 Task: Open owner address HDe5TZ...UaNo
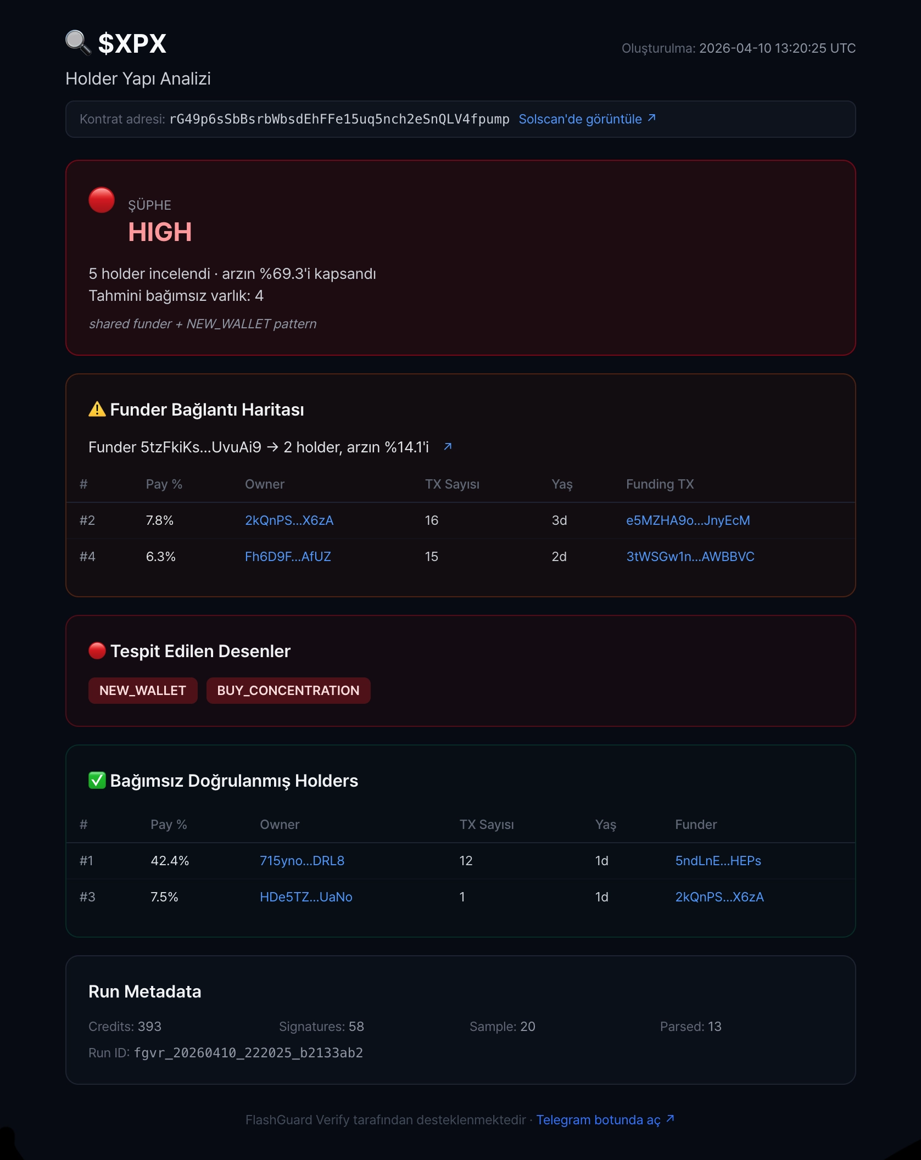(x=306, y=897)
